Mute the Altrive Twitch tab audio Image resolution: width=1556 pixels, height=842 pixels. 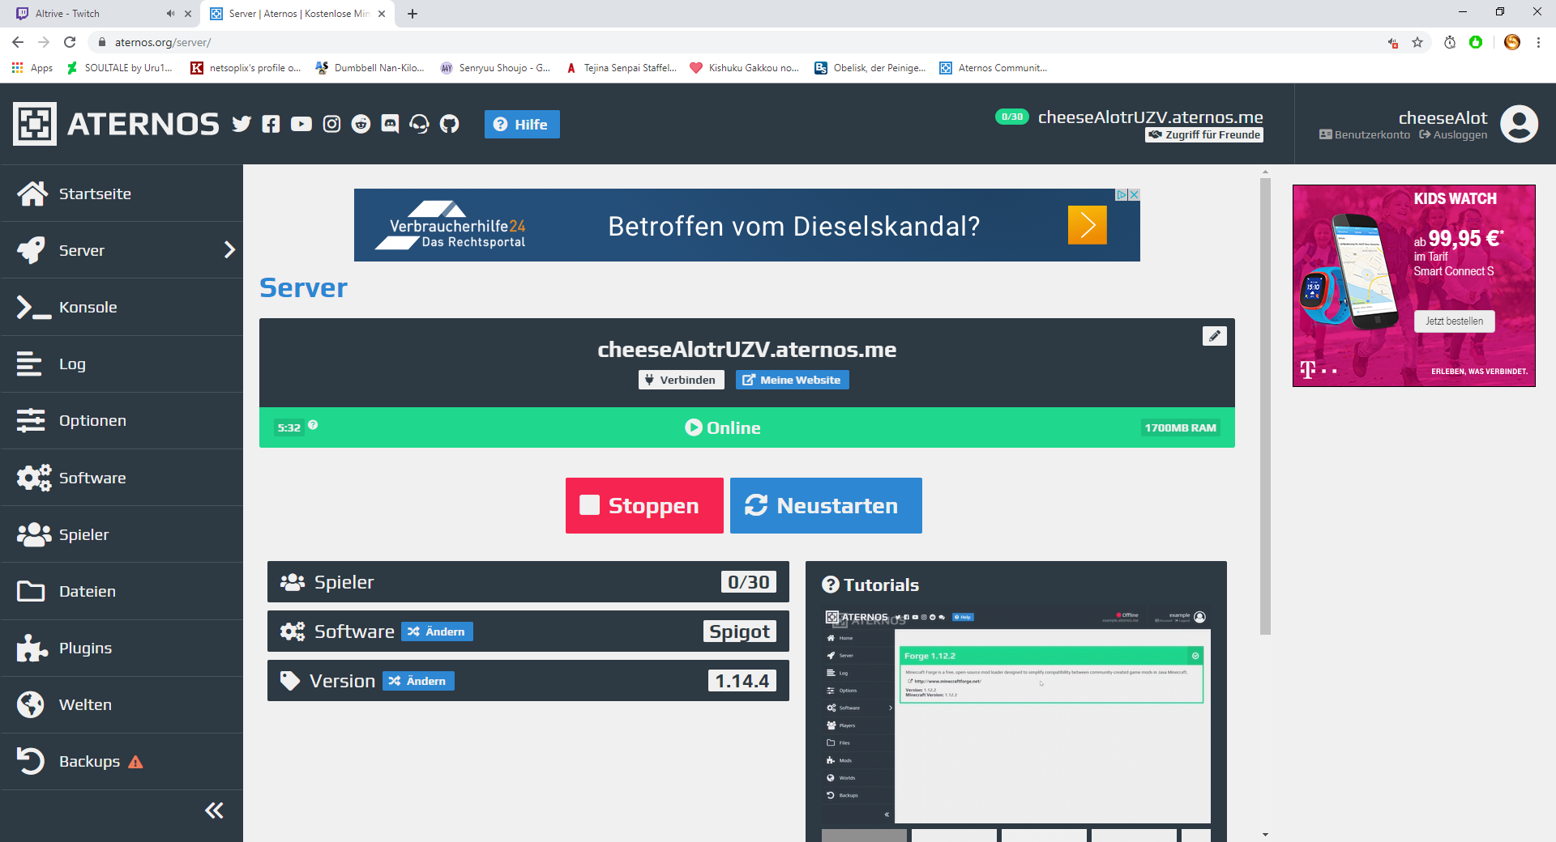(x=170, y=14)
